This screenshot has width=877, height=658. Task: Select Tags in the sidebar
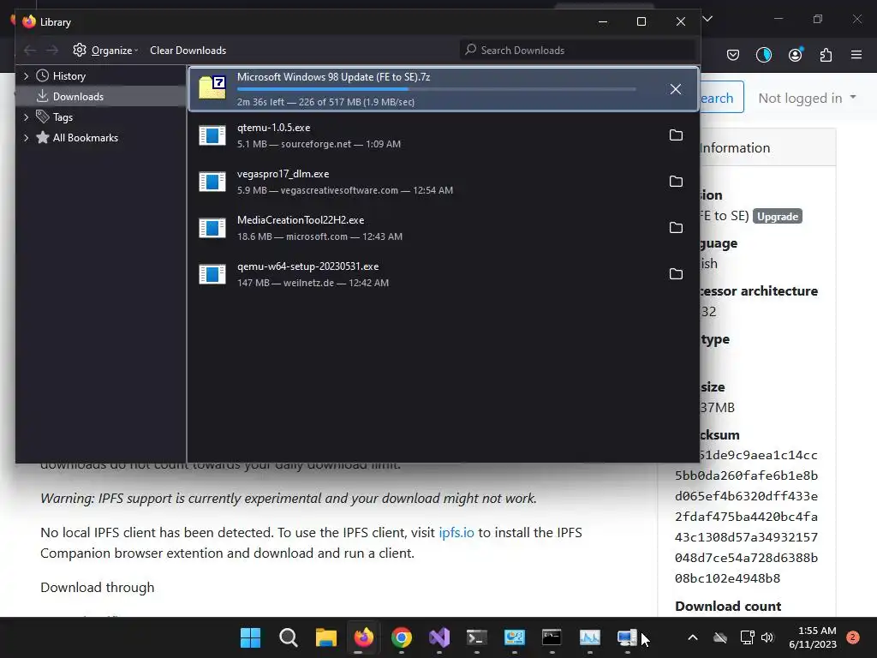point(63,117)
